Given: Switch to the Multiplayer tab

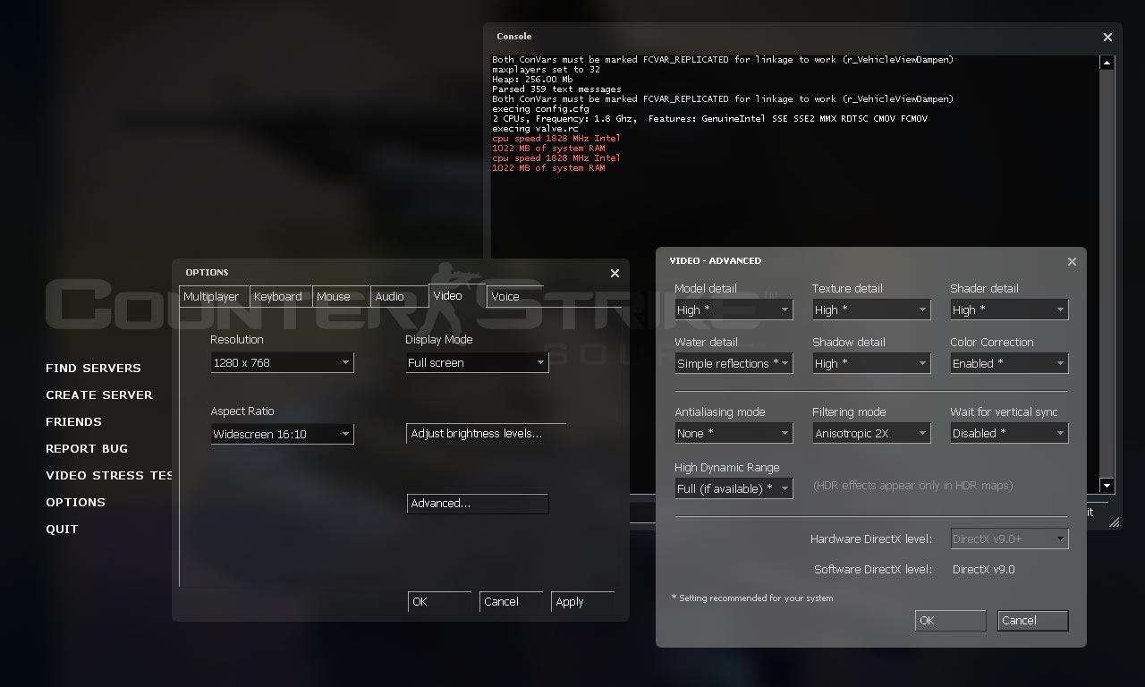Looking at the screenshot, I should click(213, 296).
